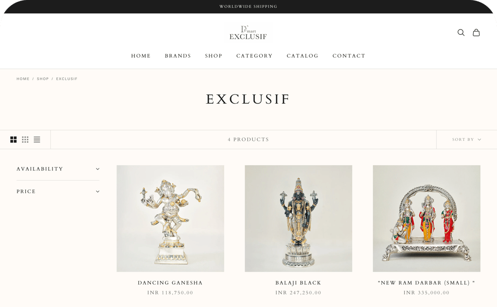Image resolution: width=497 pixels, height=307 pixels.
Task: Open the Dancing Ganesha product title
Action: (x=170, y=283)
